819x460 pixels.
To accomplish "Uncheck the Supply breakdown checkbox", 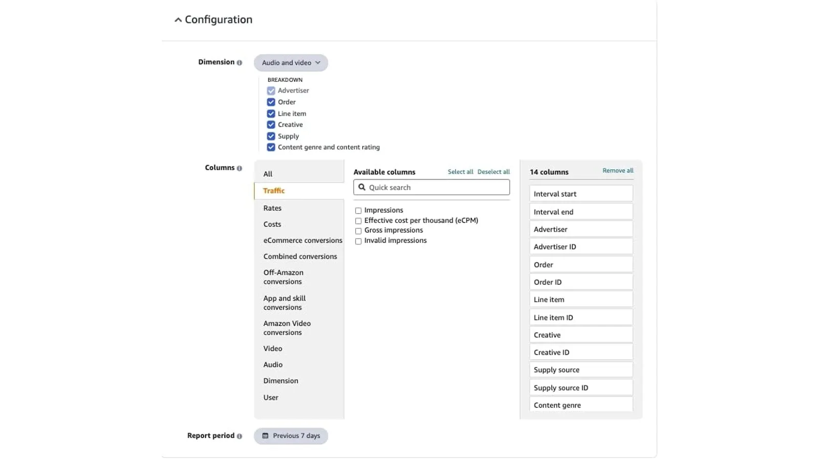I will [x=271, y=136].
